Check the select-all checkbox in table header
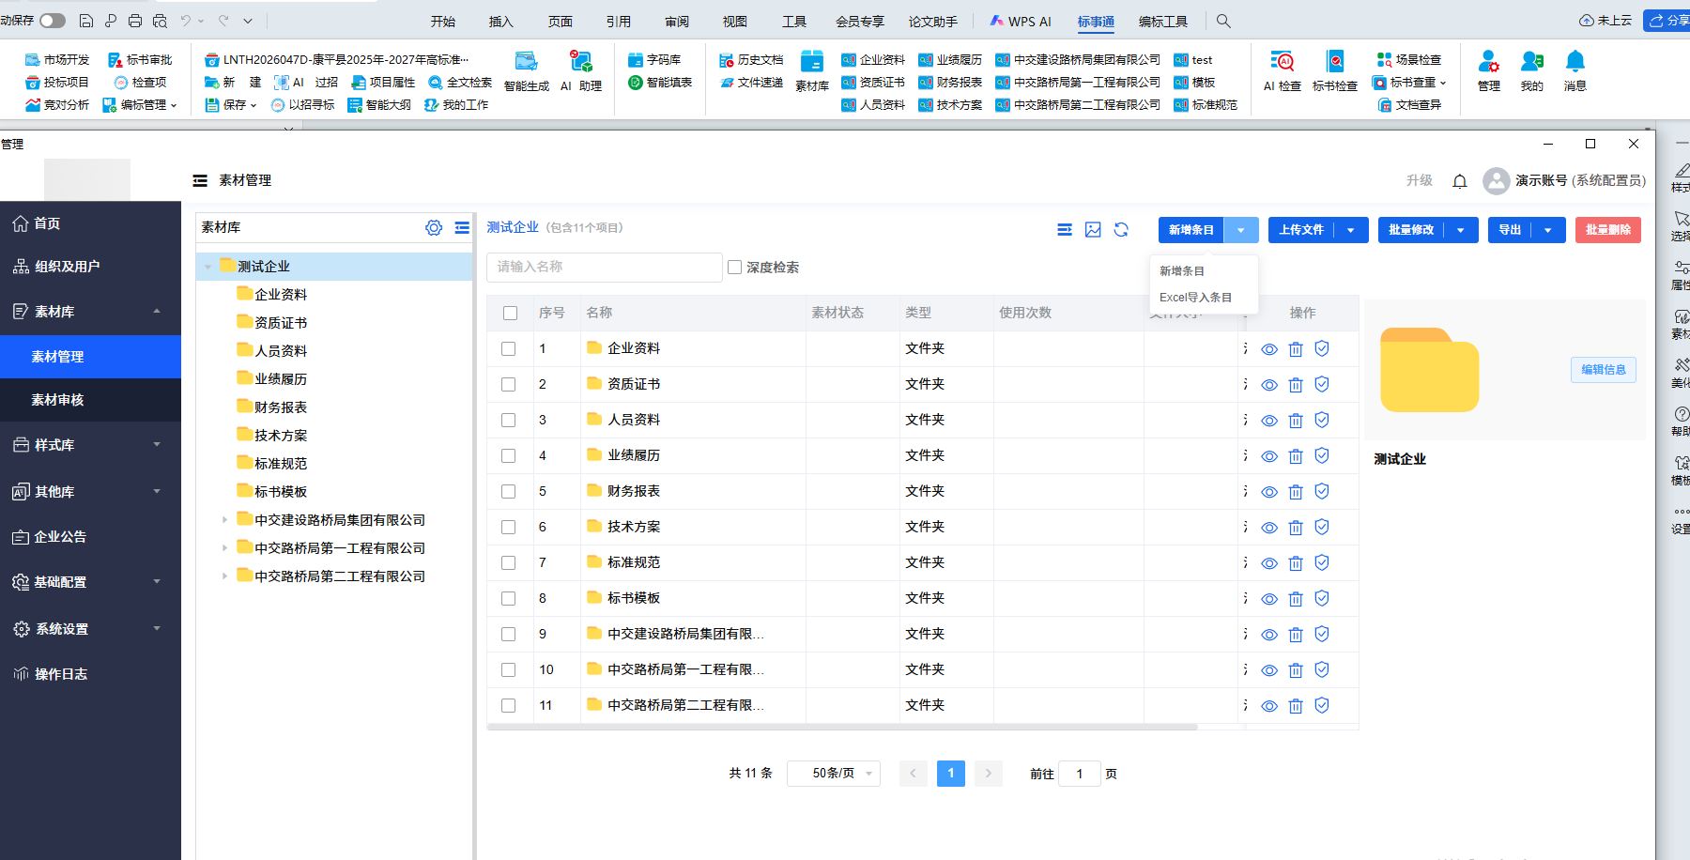 pyautogui.click(x=510, y=314)
